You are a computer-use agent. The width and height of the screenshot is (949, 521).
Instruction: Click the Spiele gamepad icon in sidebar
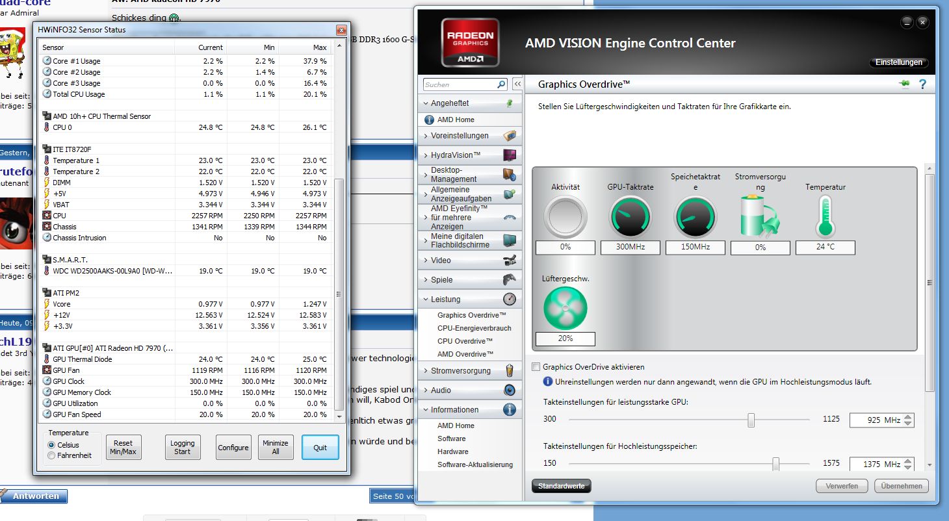tap(510, 280)
